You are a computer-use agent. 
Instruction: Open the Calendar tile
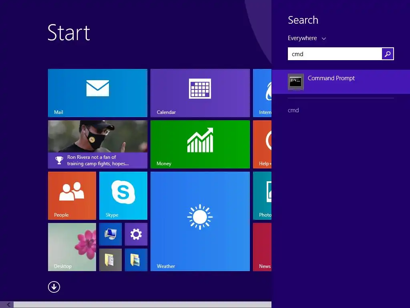(x=200, y=93)
